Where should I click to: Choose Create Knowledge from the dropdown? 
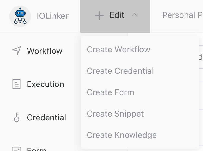click(x=122, y=135)
